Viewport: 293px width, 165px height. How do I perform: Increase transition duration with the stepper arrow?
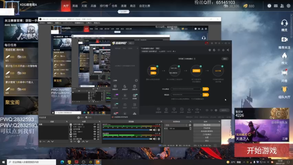point(190,128)
